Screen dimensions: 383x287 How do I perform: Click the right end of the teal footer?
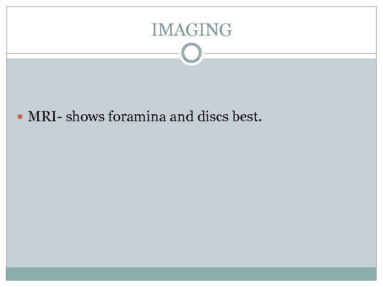[371, 274]
